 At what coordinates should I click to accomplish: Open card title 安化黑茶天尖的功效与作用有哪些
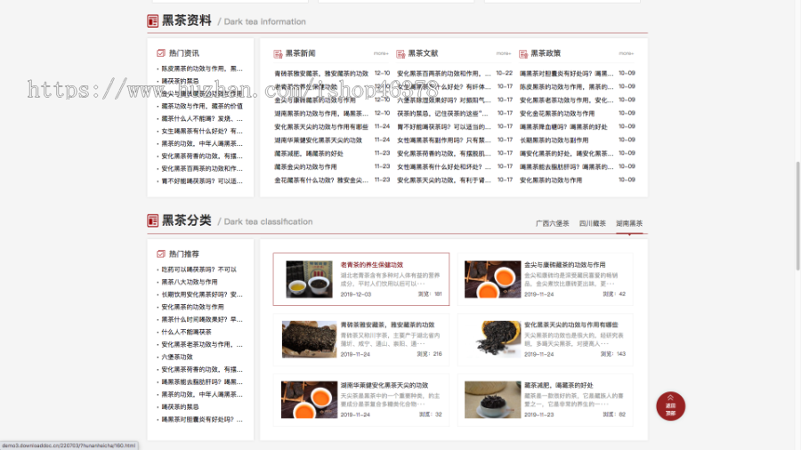(x=571, y=325)
